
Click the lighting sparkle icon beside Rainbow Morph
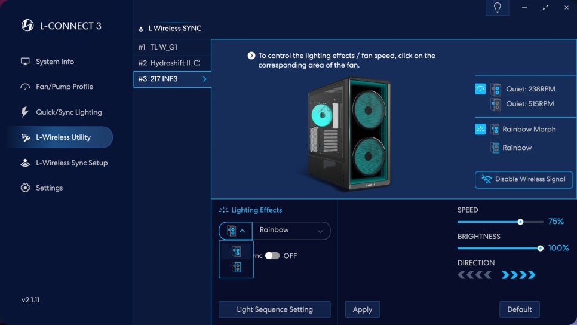point(480,129)
